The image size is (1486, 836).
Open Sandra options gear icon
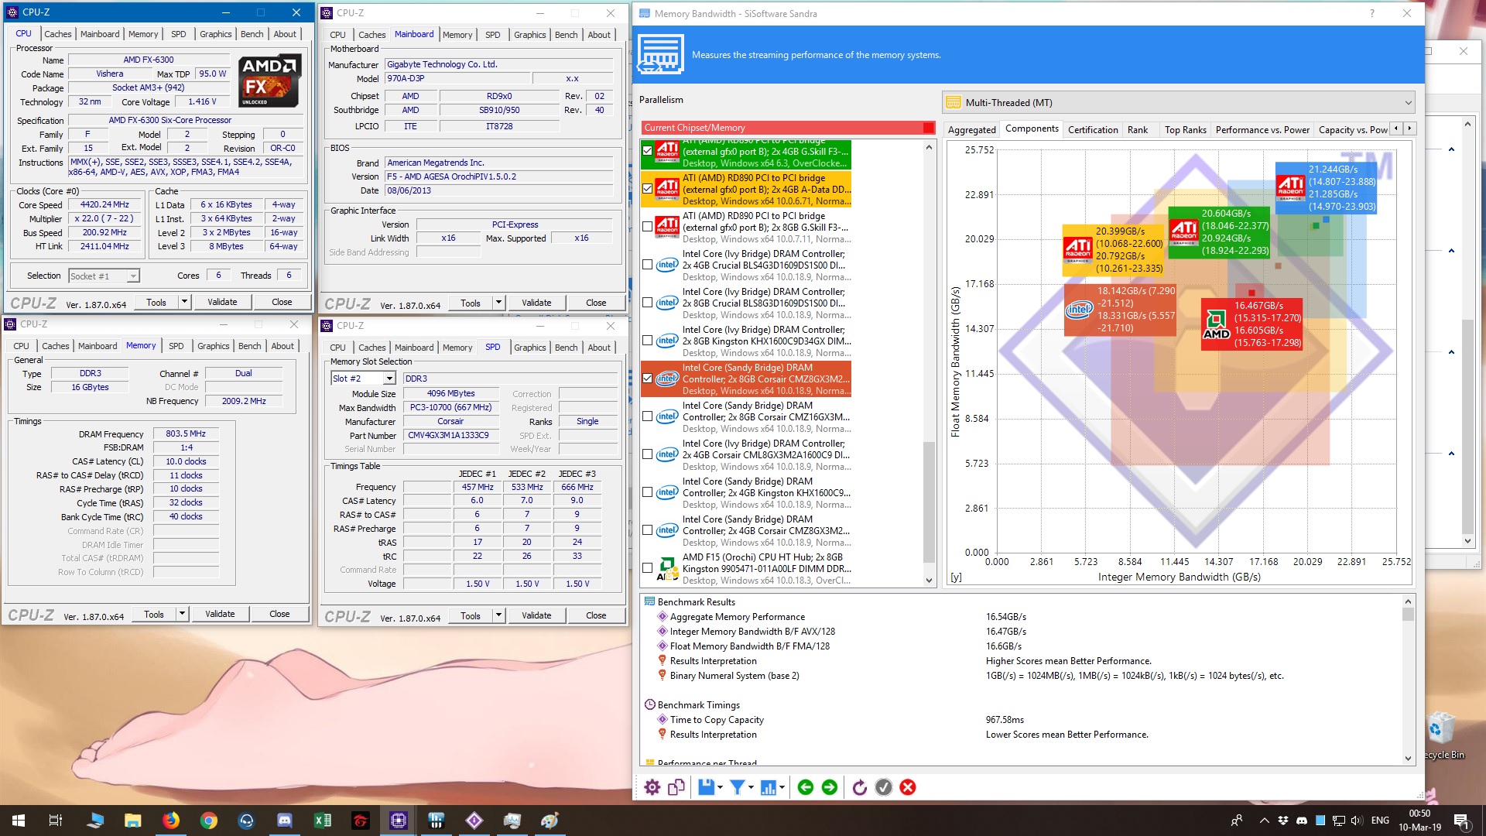click(x=652, y=787)
